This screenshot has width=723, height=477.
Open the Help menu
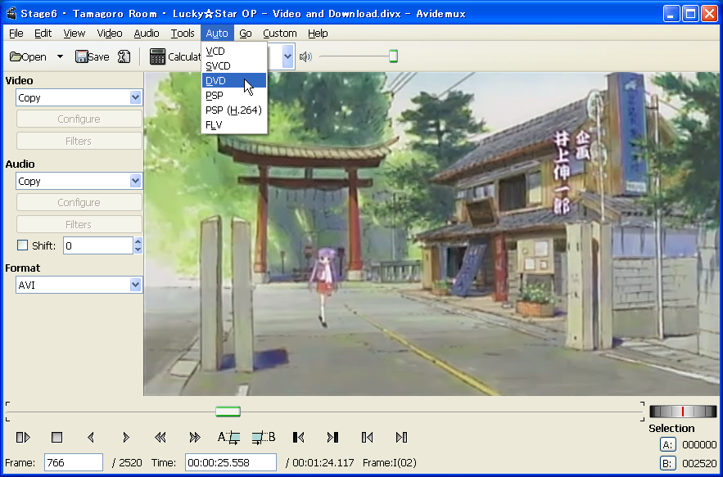tap(318, 34)
